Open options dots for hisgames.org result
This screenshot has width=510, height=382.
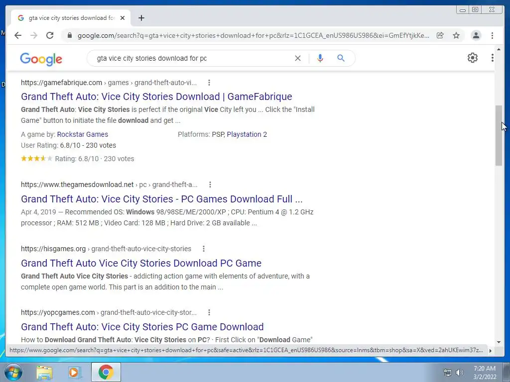pyautogui.click(x=204, y=249)
